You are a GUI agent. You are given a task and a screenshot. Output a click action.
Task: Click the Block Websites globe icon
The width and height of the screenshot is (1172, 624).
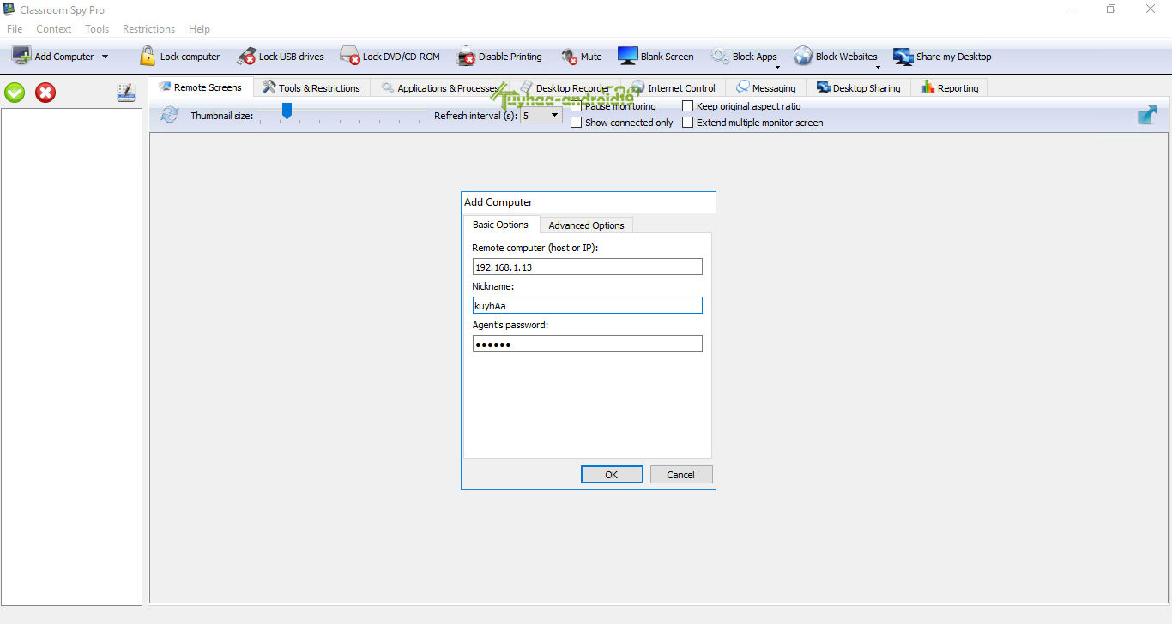[803, 56]
